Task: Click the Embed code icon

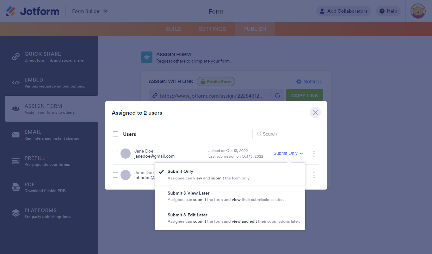Action: point(16,82)
